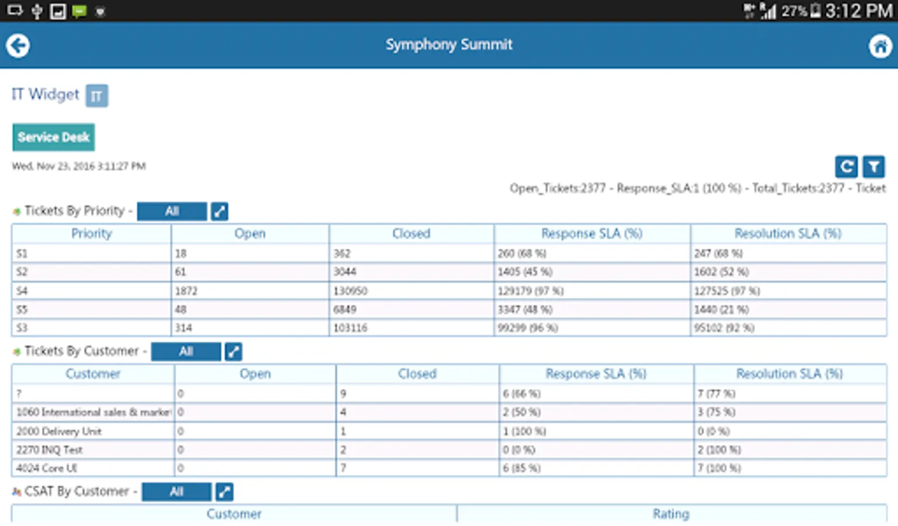Viewport: 898px width, 526px height.
Task: Tap the signal strength icon
Action: [768, 11]
